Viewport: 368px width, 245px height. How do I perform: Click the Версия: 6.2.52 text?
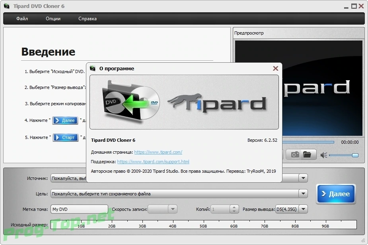[262, 140]
